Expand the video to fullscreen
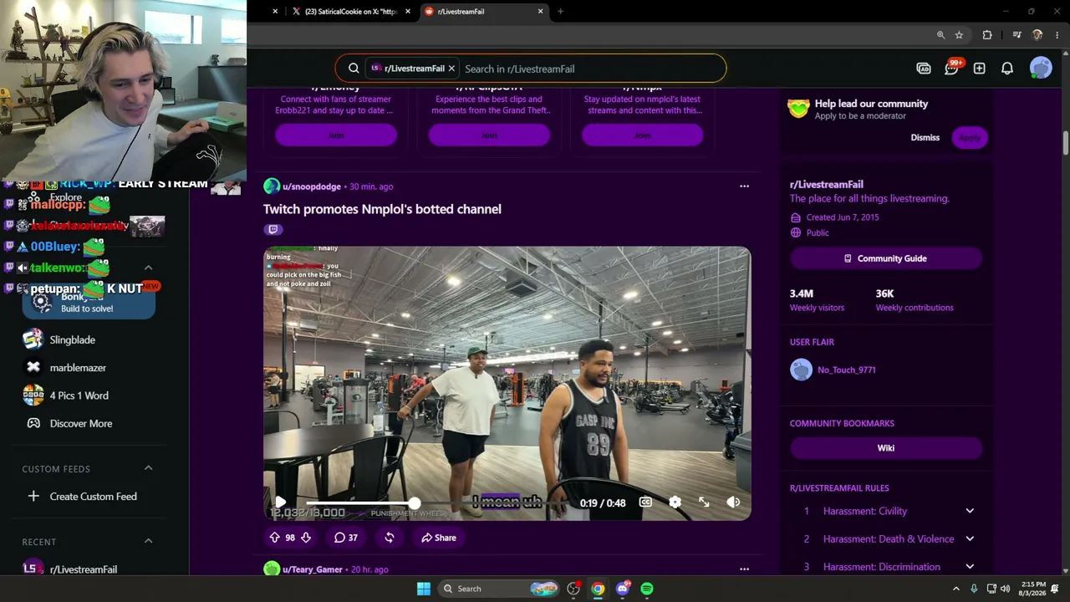 pos(704,503)
